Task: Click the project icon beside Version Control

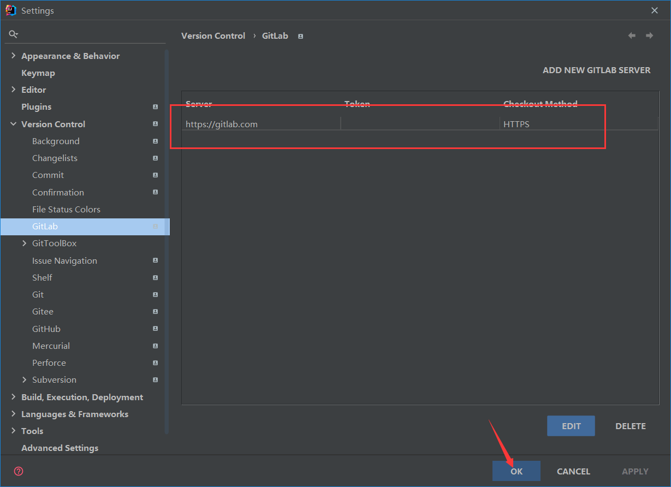Action: (155, 124)
